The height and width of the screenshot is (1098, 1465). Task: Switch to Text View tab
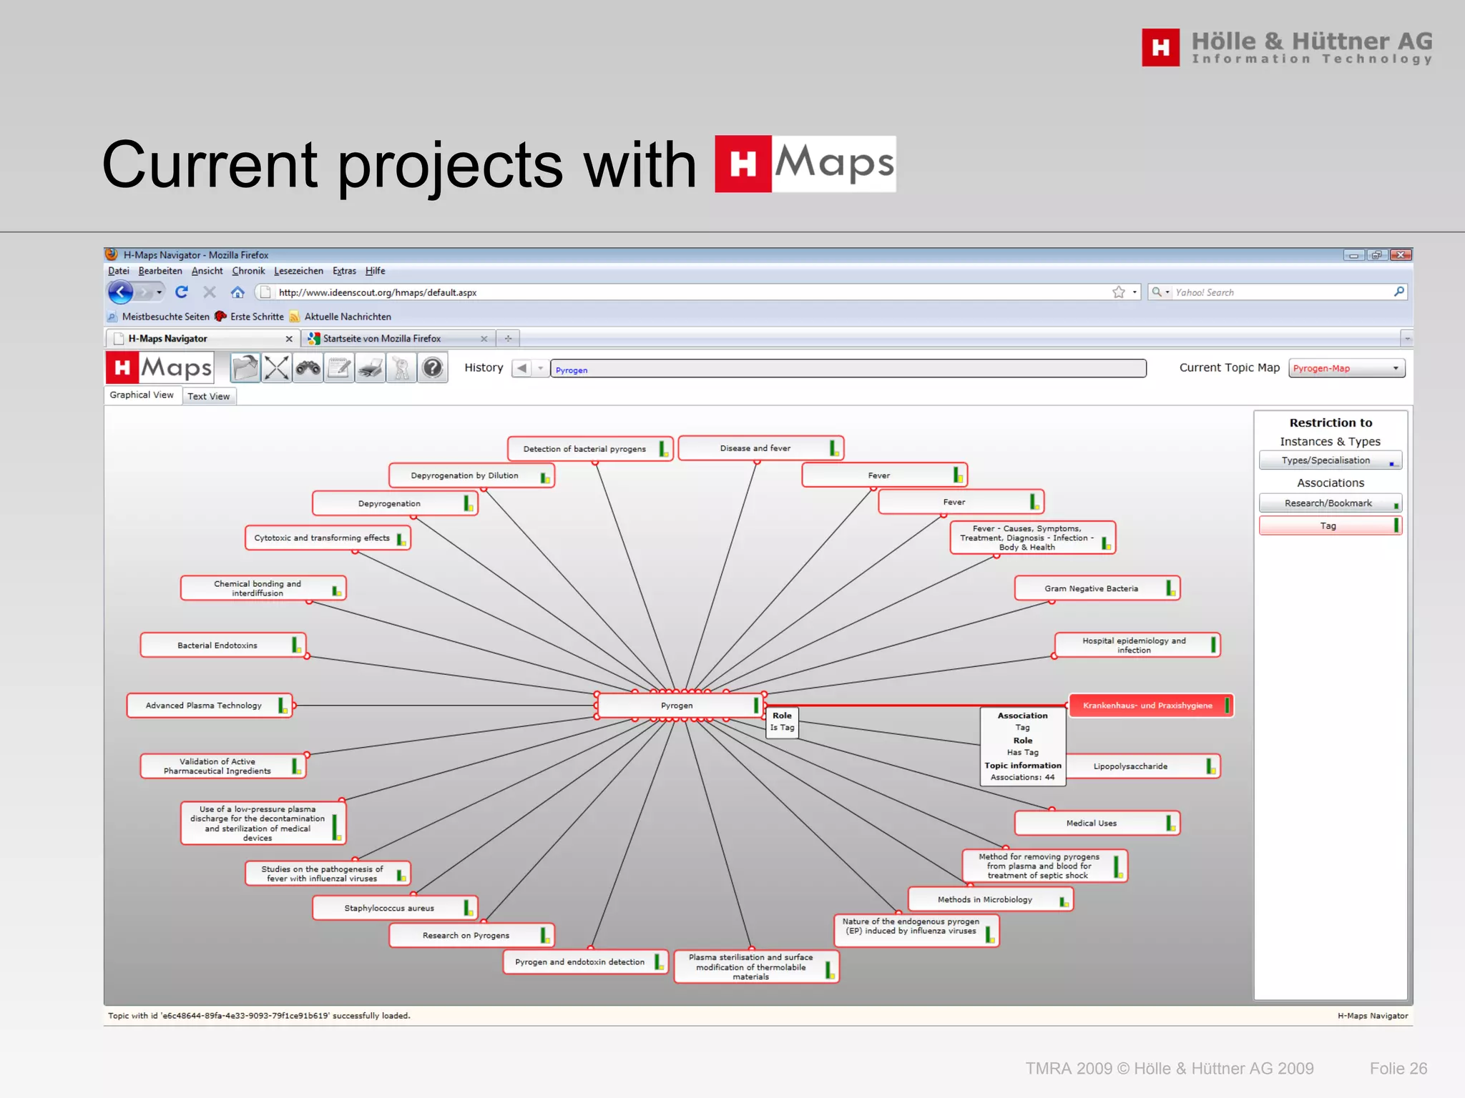(x=209, y=396)
